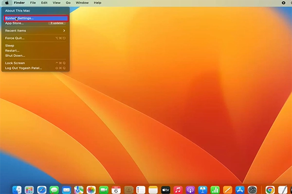The height and width of the screenshot is (194, 292).
Task: Open the Finder menu in menu bar
Action: tap(19, 3)
